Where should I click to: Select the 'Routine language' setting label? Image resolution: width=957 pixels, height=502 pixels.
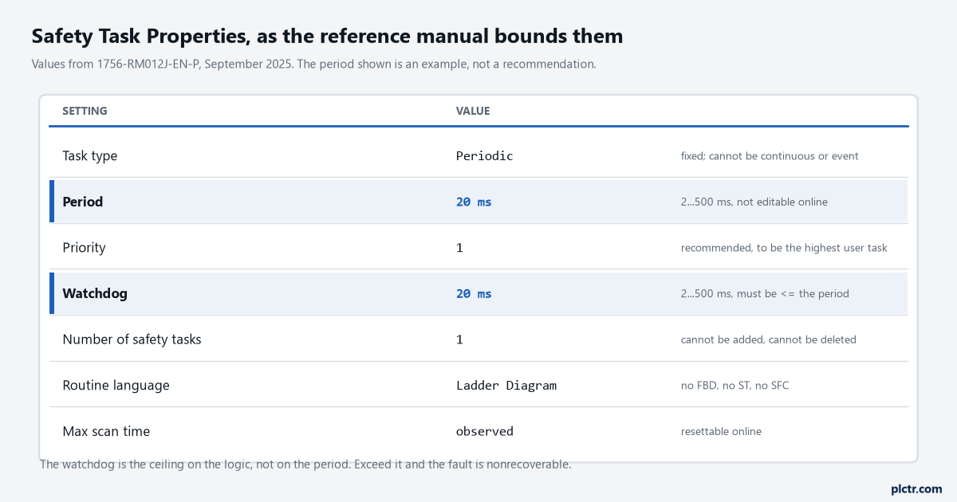116,386
